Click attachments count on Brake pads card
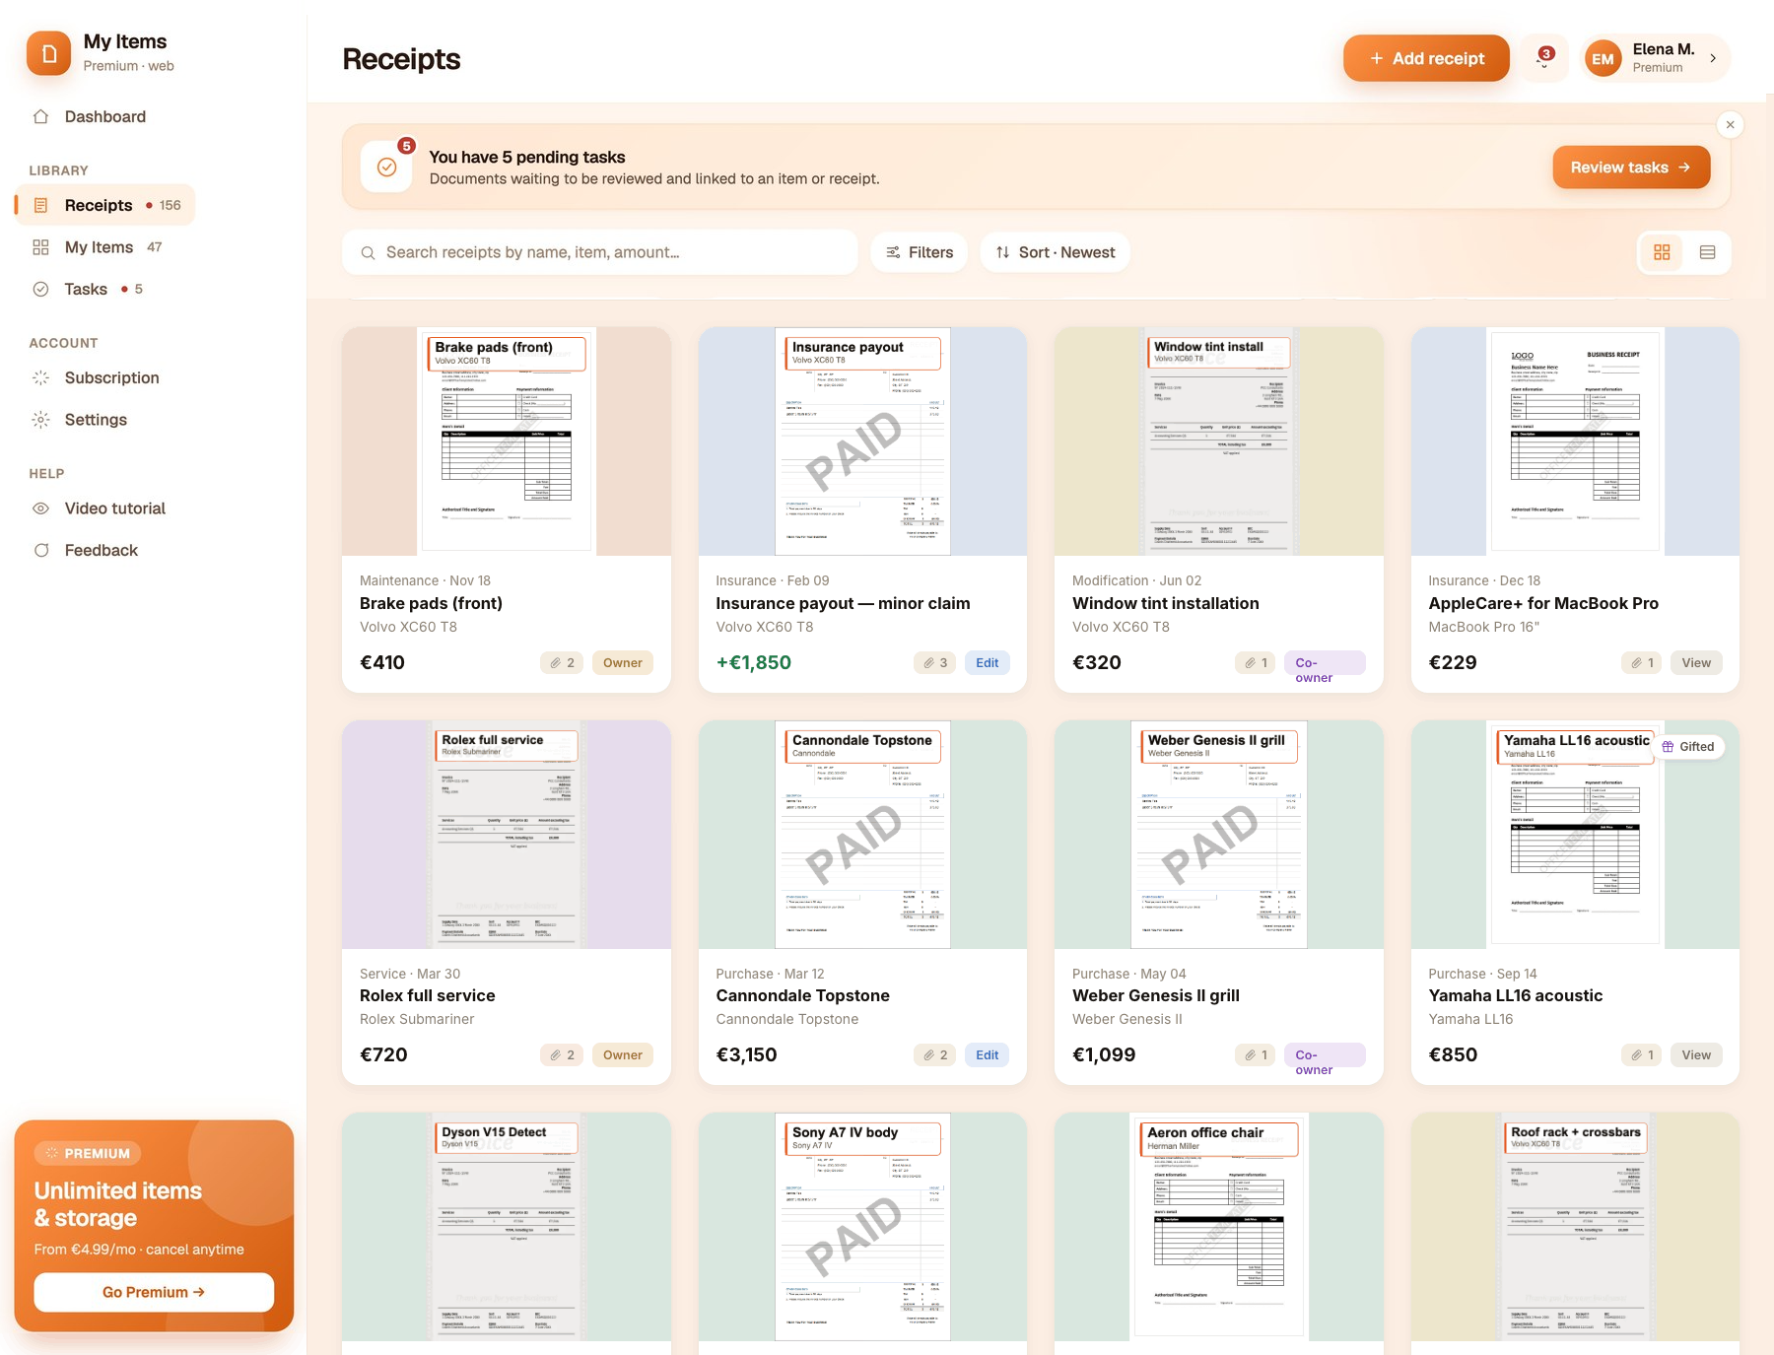Viewport: 1774px width, 1355px height. (562, 662)
